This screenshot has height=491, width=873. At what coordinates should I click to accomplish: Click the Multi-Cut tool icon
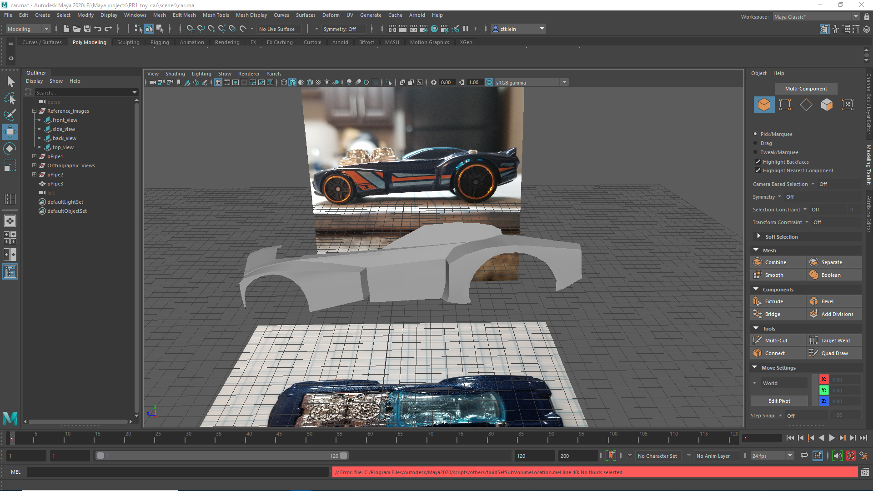[758, 341]
